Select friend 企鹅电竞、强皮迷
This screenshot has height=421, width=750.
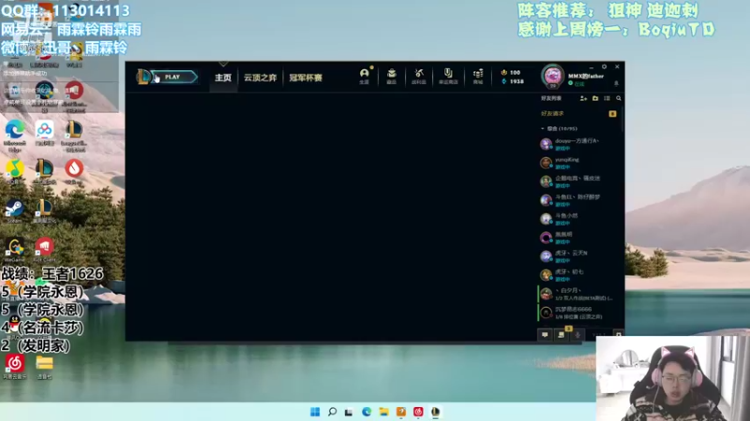pos(578,181)
